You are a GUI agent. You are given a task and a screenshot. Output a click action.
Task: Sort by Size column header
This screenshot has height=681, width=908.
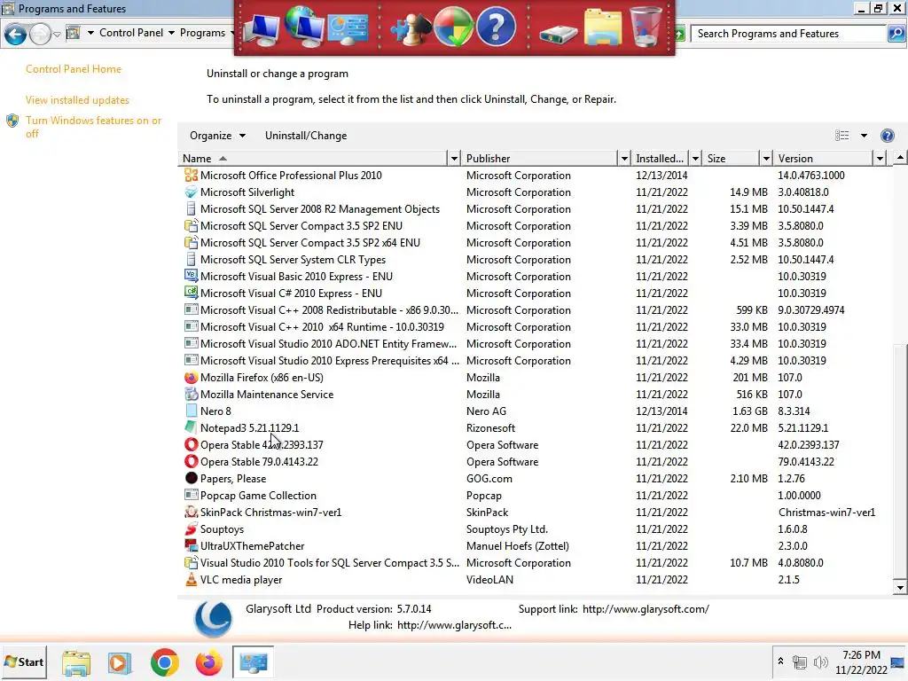click(732, 158)
